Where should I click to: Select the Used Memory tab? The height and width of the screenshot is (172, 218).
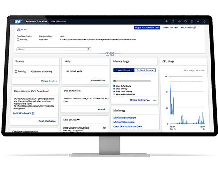pos(124,70)
